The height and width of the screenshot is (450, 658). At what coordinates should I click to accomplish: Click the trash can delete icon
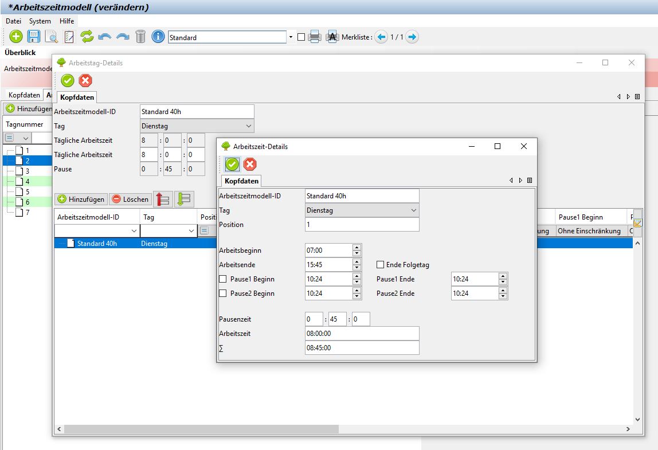pos(140,37)
